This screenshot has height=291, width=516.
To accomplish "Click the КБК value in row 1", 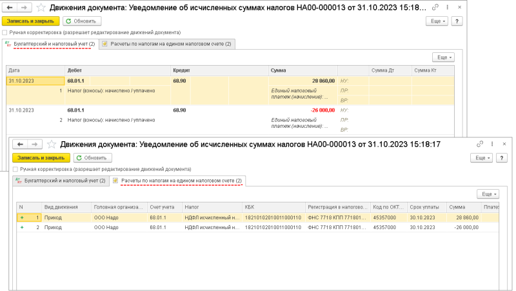I will 273,217.
